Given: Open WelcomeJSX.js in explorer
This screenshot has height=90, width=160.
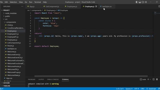Looking at the screenshot, I should pyautogui.click(x=13, y=69).
